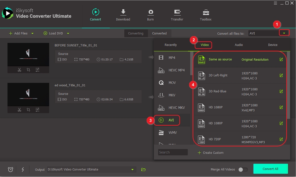296x177 pixels.
Task: Click the ed wood video thumbnail
Action: tap(28, 94)
